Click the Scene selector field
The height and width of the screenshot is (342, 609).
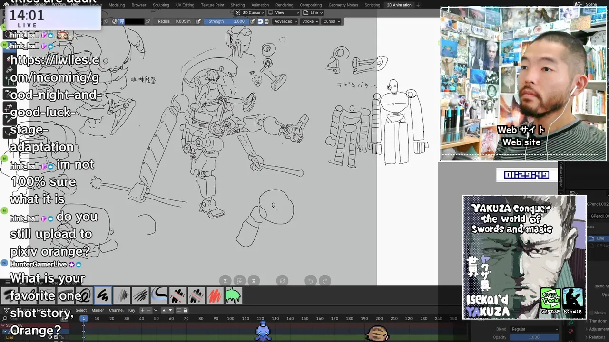click(x=592, y=4)
